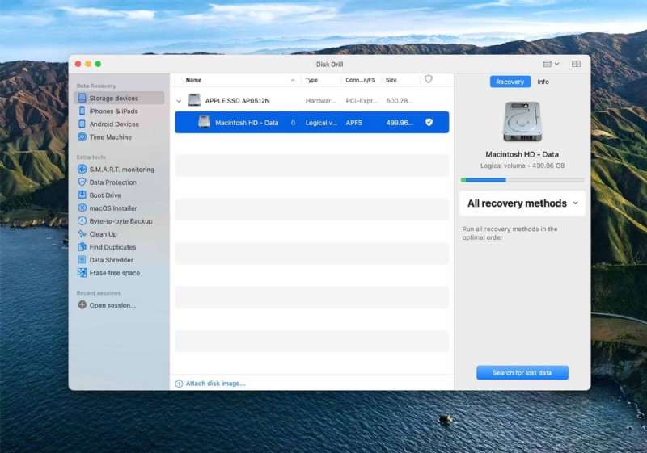Select the Data Shredder tool
The width and height of the screenshot is (647, 453).
[111, 260]
